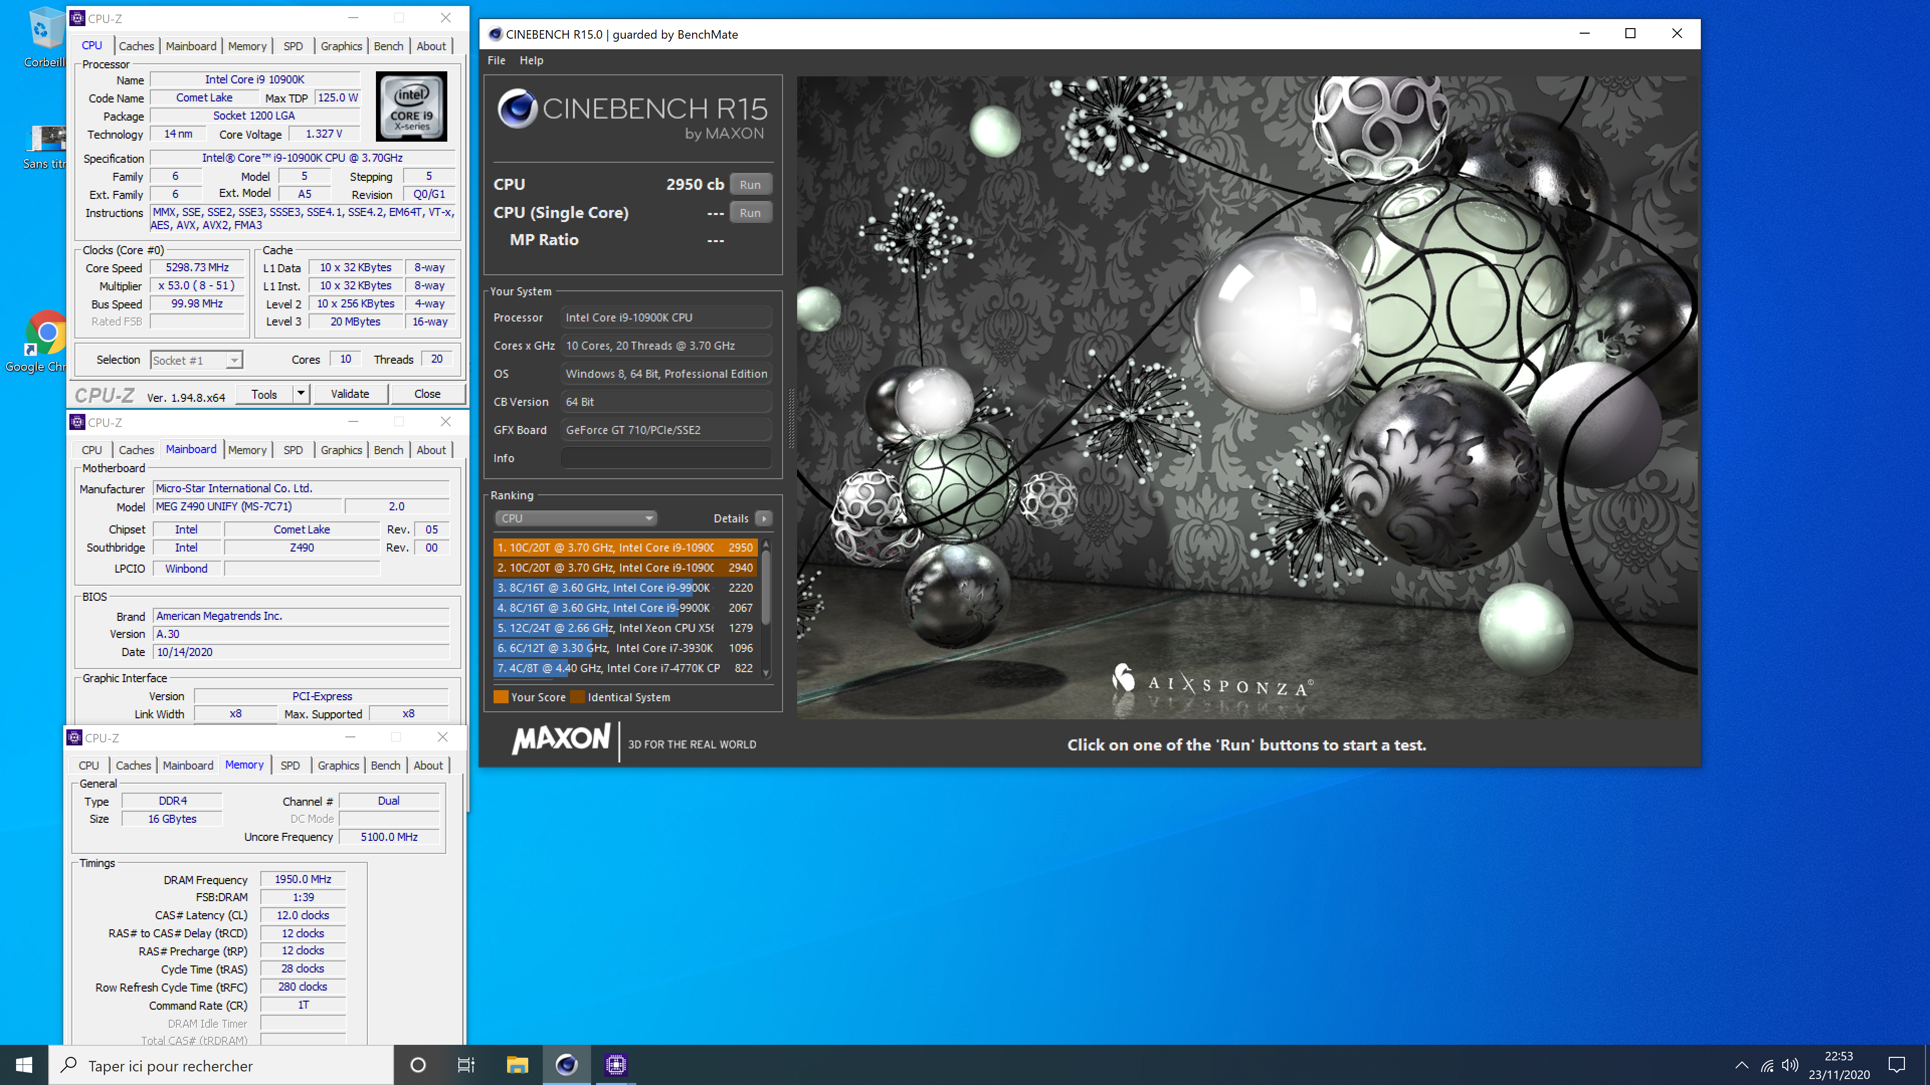Switch to Cinebench taskbar icon
The height and width of the screenshot is (1085, 1930).
point(566,1065)
